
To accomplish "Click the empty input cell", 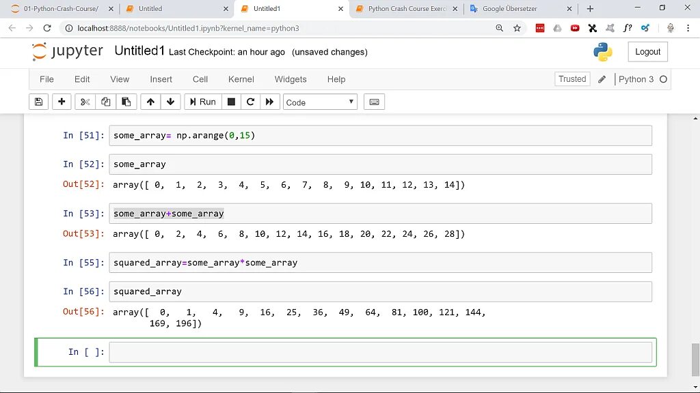I will (380, 353).
